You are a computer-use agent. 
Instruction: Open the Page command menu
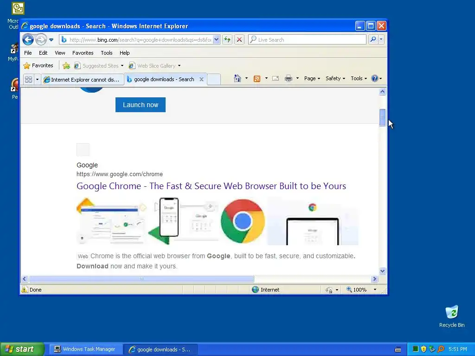pos(312,78)
